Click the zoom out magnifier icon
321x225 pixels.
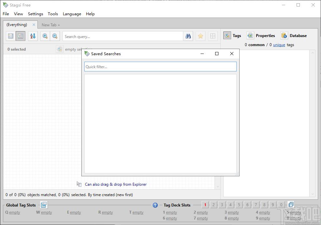(x=55, y=36)
